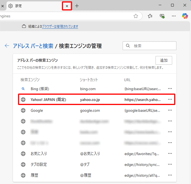Click the URL column header
191x184 pixels.
click(127, 80)
